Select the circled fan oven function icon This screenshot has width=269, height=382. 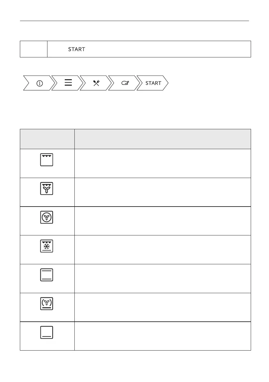click(47, 217)
